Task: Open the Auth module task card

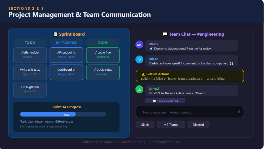Action: [30, 55]
